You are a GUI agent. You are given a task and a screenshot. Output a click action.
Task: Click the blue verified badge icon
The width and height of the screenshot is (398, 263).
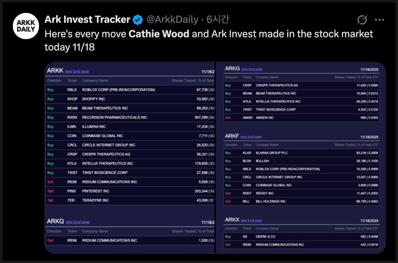click(138, 19)
